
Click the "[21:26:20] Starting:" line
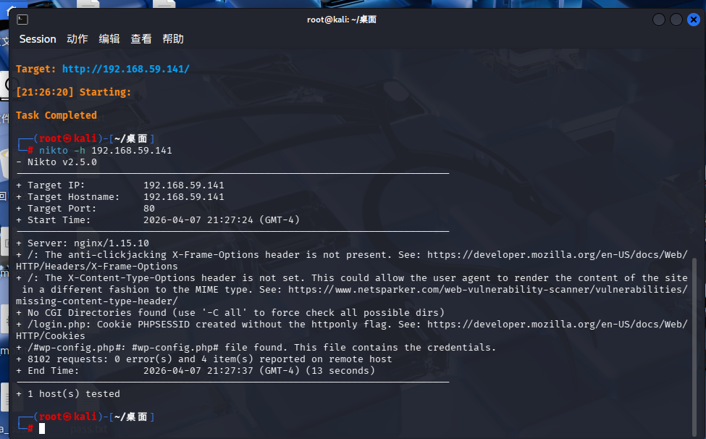[73, 92]
